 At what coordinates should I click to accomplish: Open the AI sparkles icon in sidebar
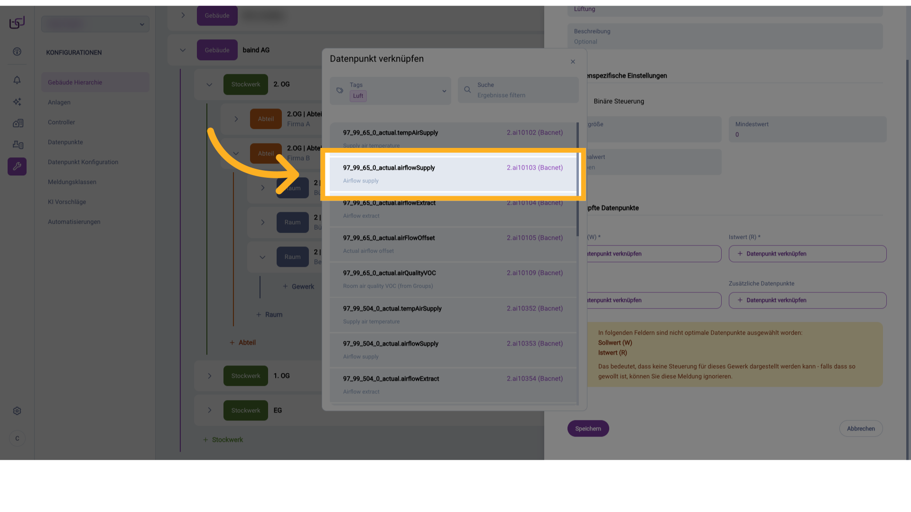click(x=17, y=102)
